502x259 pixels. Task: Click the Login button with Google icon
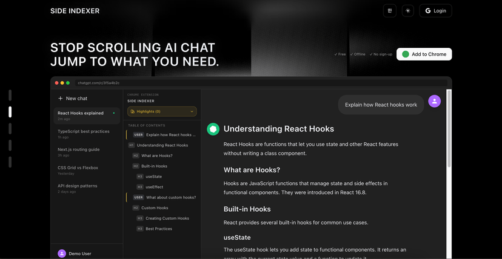tap(435, 11)
